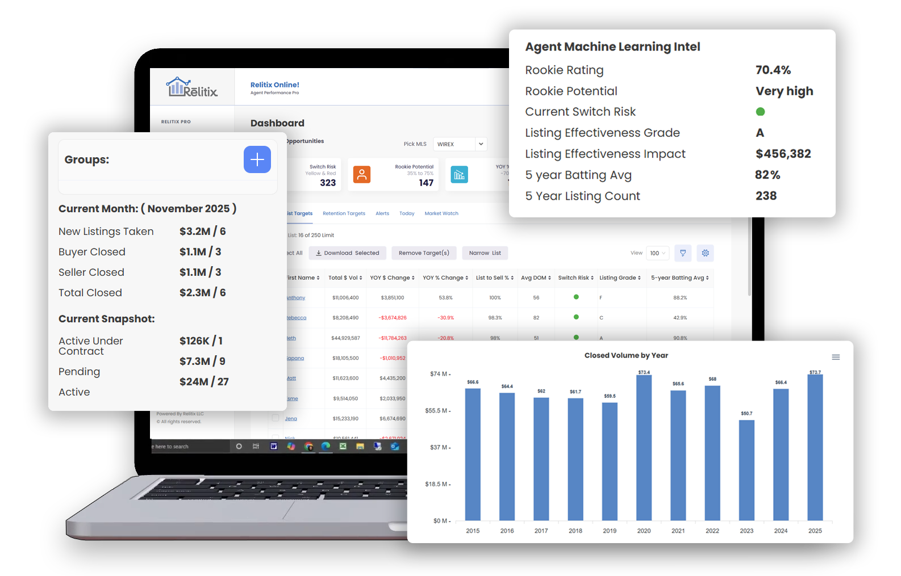Open agent Jena's profile link
The width and height of the screenshot is (901, 576).
pos(291,419)
